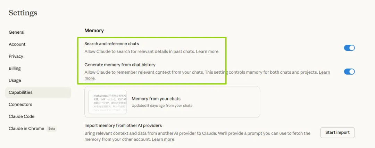Click the Memory section heading
The image size is (375, 148).
click(94, 31)
